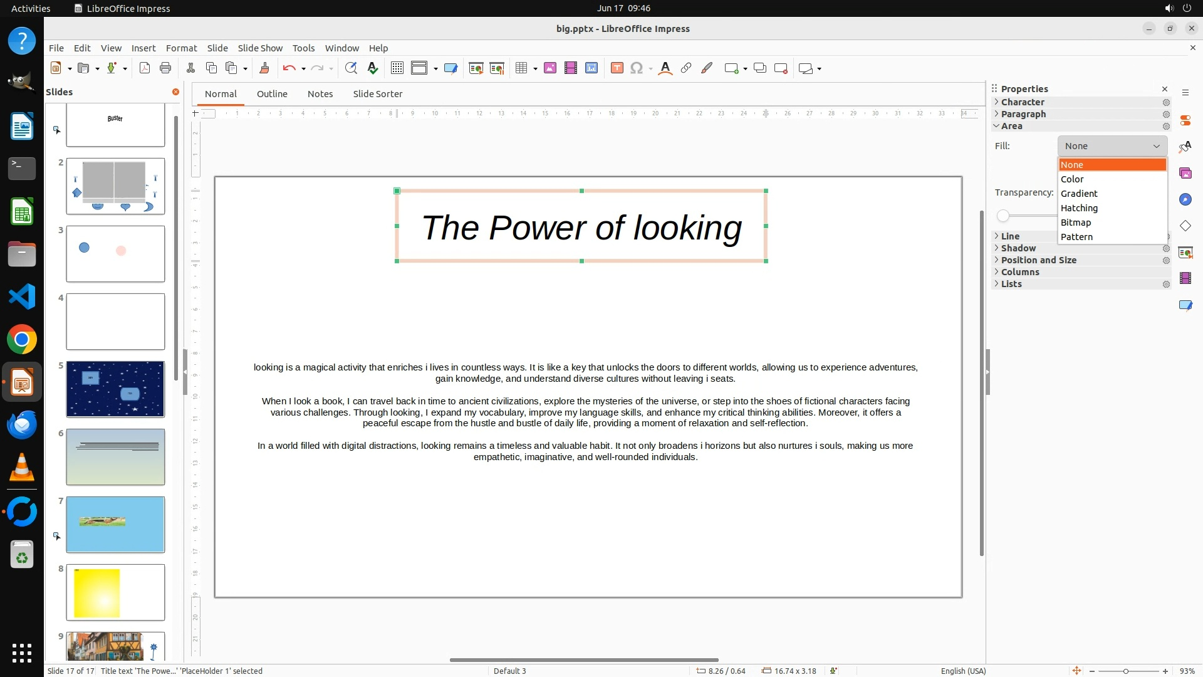Image resolution: width=1203 pixels, height=677 pixels.
Task: Open the Slide Show menu
Action: (x=260, y=48)
